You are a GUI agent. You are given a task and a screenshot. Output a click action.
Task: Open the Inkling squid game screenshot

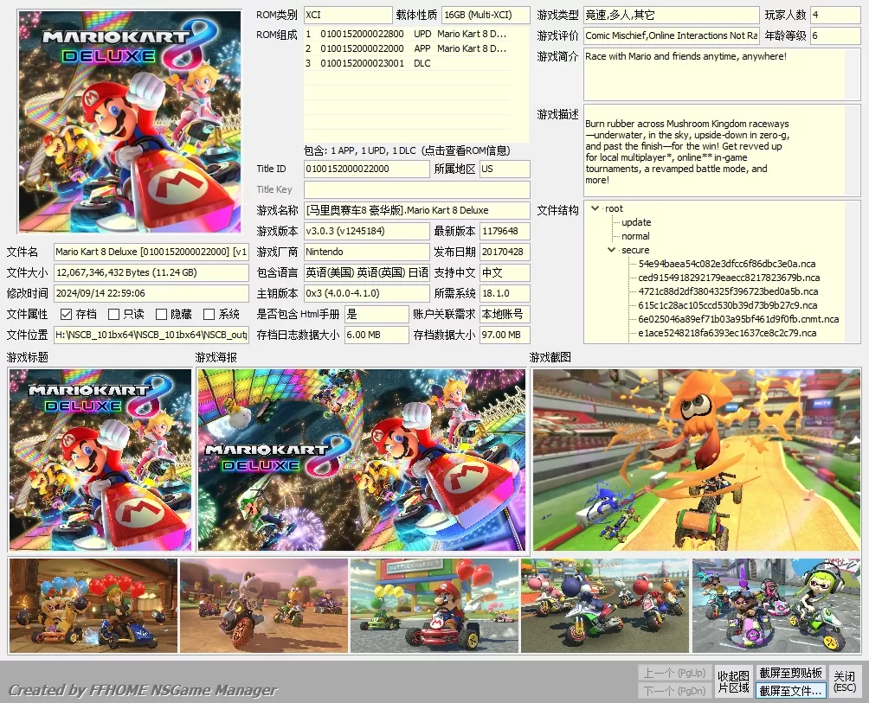[697, 459]
